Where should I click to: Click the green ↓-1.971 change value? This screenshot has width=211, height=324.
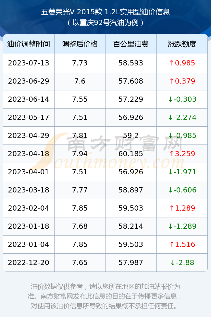coord(182,172)
